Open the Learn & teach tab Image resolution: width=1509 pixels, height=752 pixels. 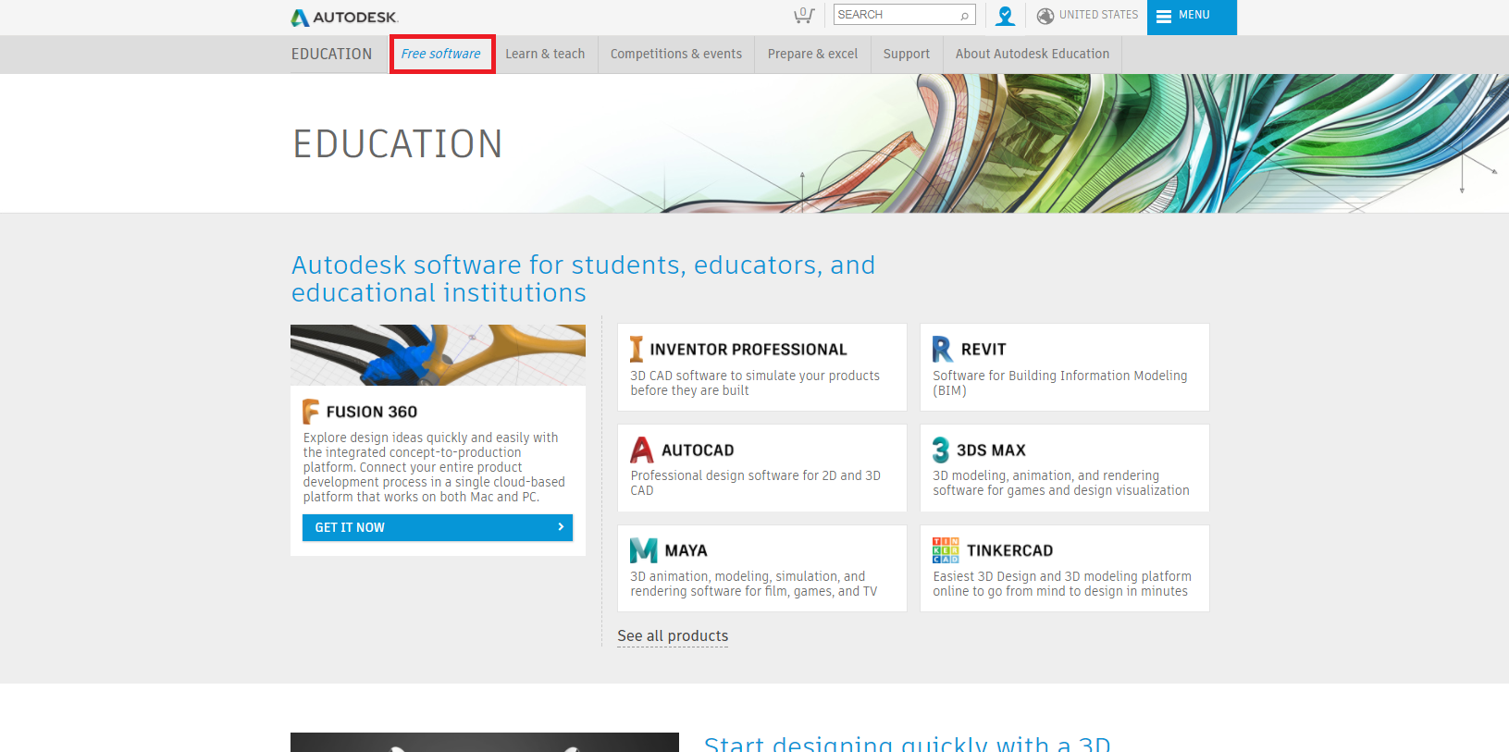(545, 54)
